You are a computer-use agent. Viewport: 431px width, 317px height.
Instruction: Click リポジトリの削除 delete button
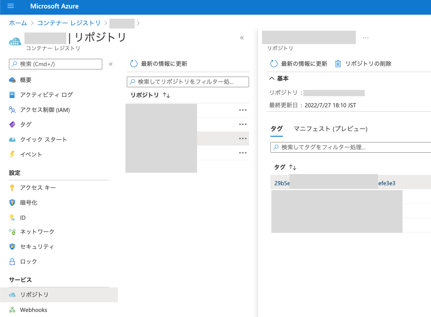(363, 64)
